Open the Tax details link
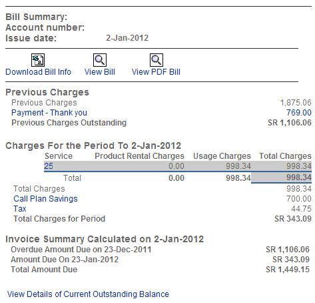Viewport: 315px width, 303px height. point(20,209)
